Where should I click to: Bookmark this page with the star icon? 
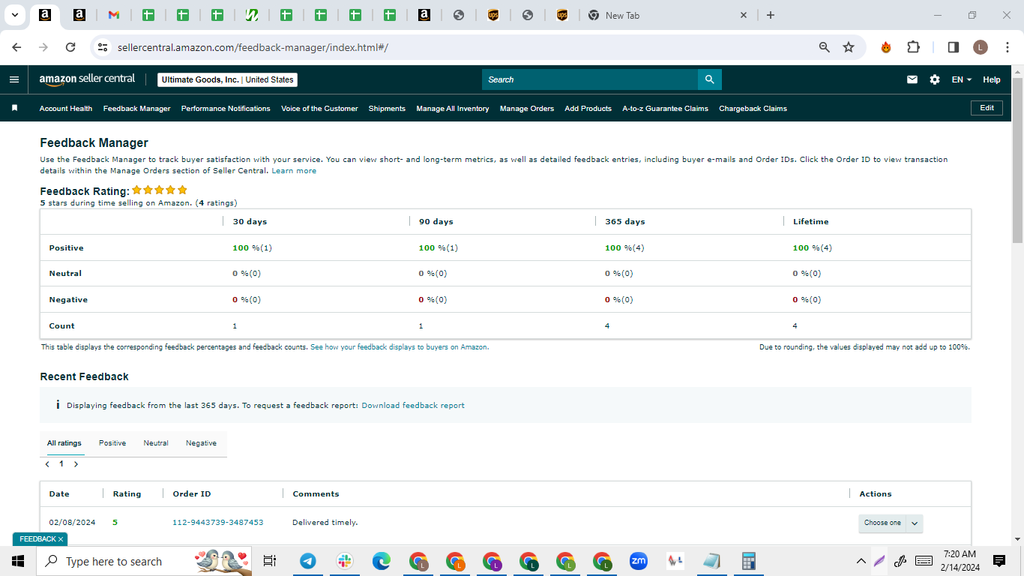[x=849, y=47]
